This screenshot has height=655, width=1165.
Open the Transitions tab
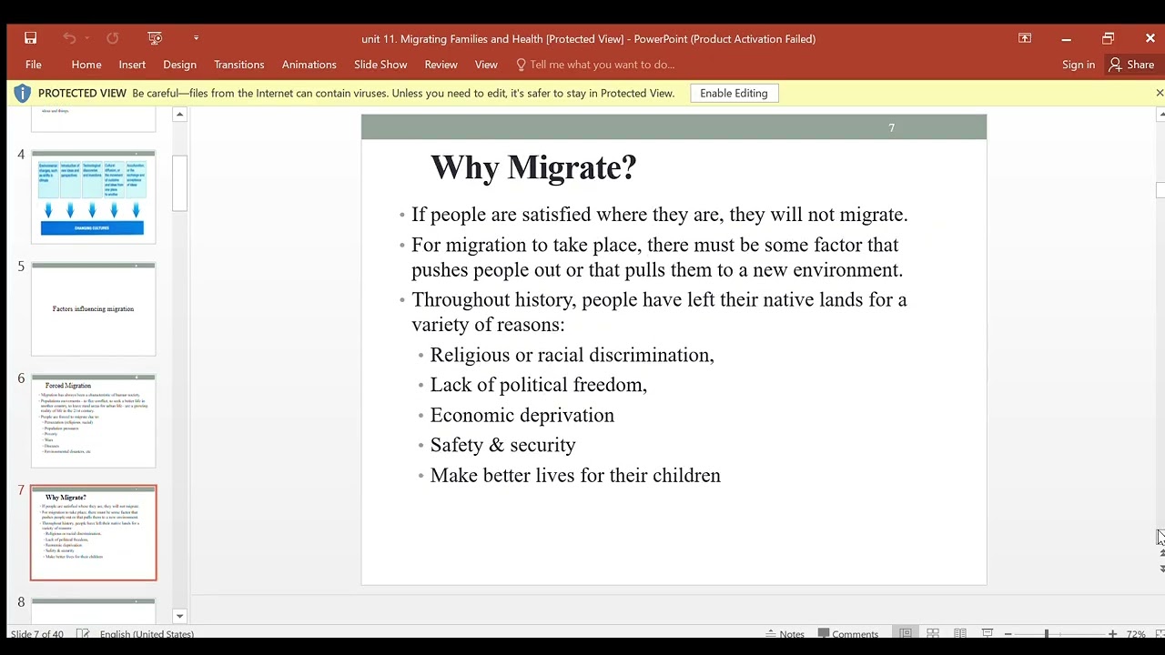pos(238,65)
